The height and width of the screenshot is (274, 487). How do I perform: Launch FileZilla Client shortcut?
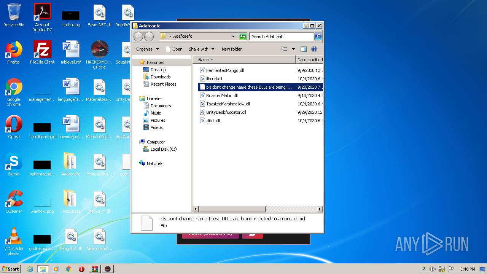[x=42, y=53]
